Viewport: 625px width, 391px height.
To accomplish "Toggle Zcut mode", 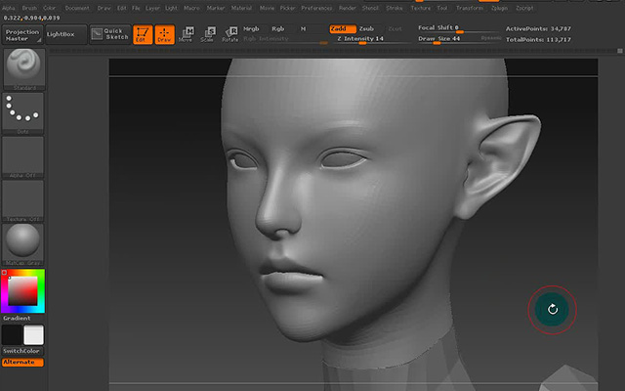I will [x=395, y=29].
